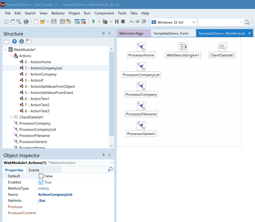Click the Trace Into debug icon
The width and height of the screenshot is (255, 222).
click(x=131, y=22)
